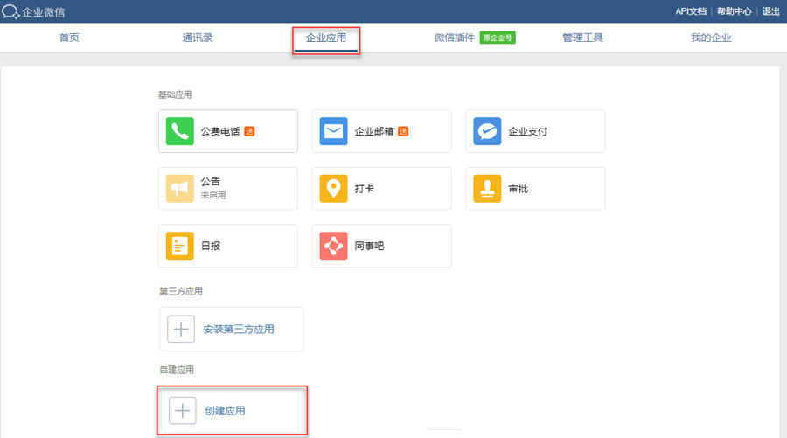Open the 微信插件 tab
The width and height of the screenshot is (787, 438).
454,38
